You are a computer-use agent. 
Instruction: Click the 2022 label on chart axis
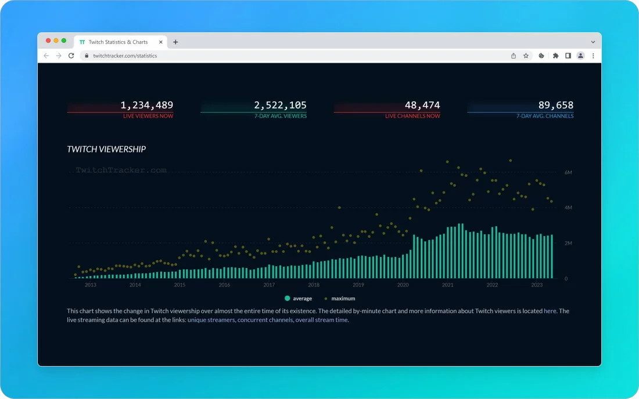tap(492, 285)
